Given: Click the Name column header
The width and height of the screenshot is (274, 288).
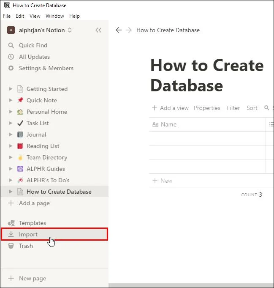Looking at the screenshot, I should tap(168, 124).
